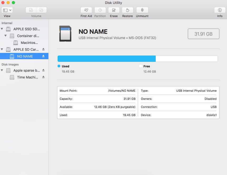The image size is (227, 175).
Task: Click the Disk Images section header
Action: [x=10, y=64]
